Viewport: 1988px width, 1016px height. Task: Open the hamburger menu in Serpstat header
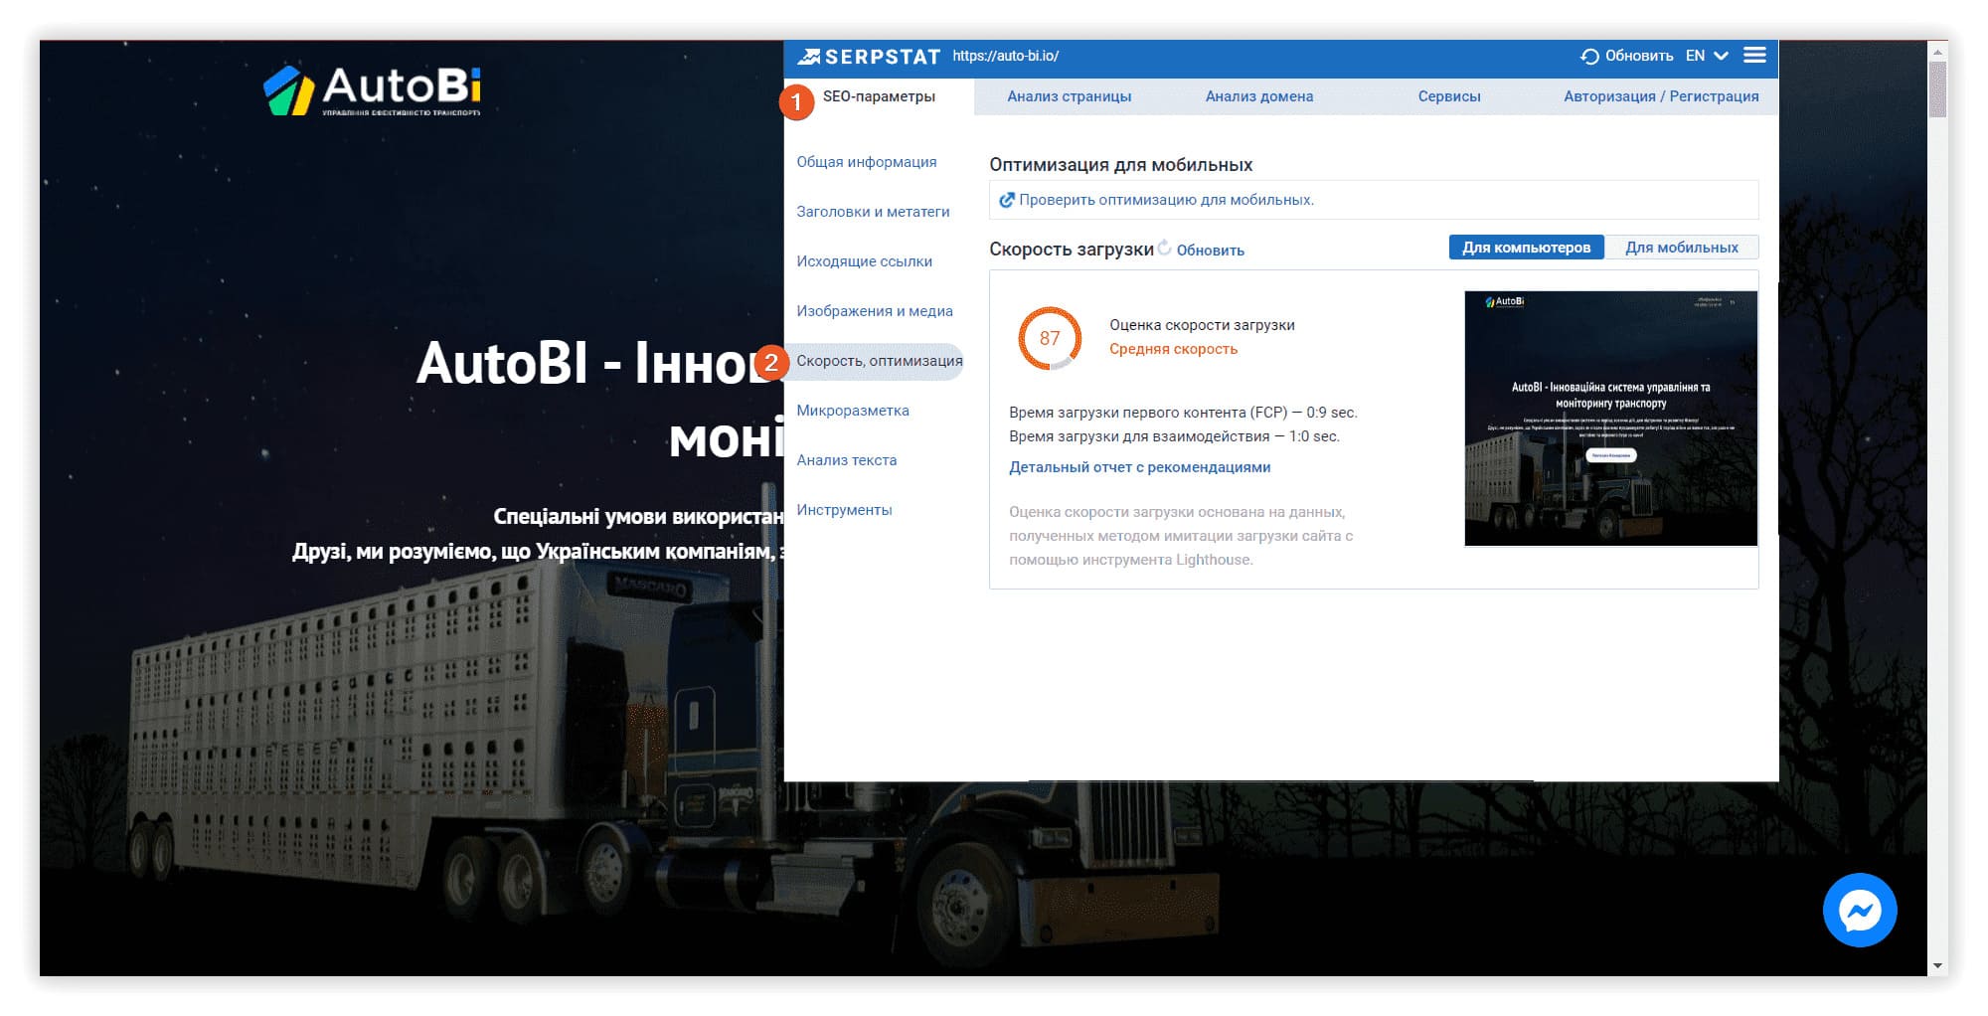1754,56
